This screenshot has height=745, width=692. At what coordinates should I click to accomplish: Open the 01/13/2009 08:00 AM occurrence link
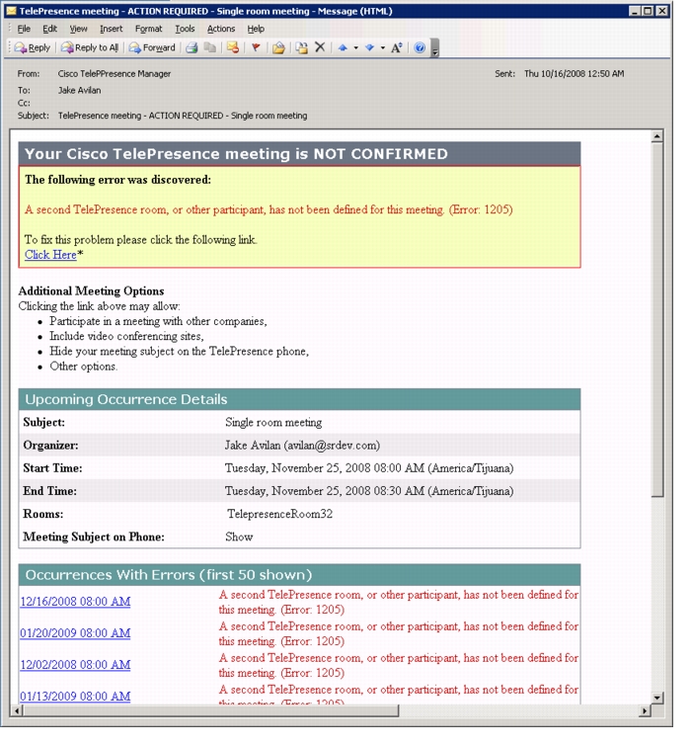click(x=75, y=697)
